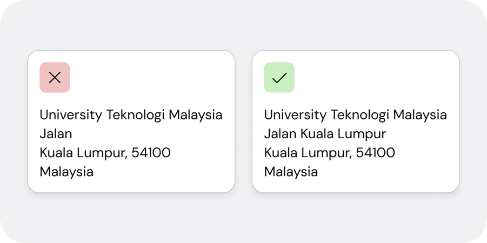Click "Kuala Lumpur, 54100" in the checkmark card
Viewport: 487px width, 243px height.
329,153
